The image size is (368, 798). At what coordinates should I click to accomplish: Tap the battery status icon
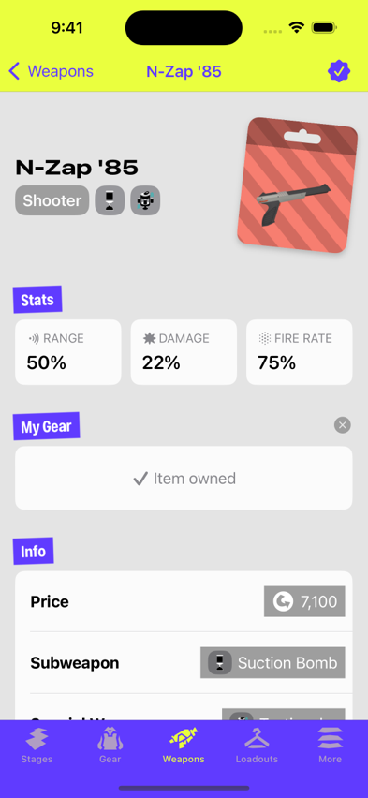click(323, 28)
